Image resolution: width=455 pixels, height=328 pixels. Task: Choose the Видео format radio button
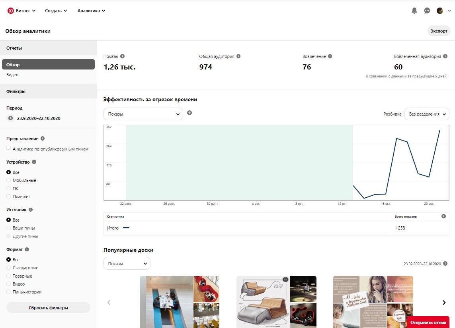[x=9, y=284]
